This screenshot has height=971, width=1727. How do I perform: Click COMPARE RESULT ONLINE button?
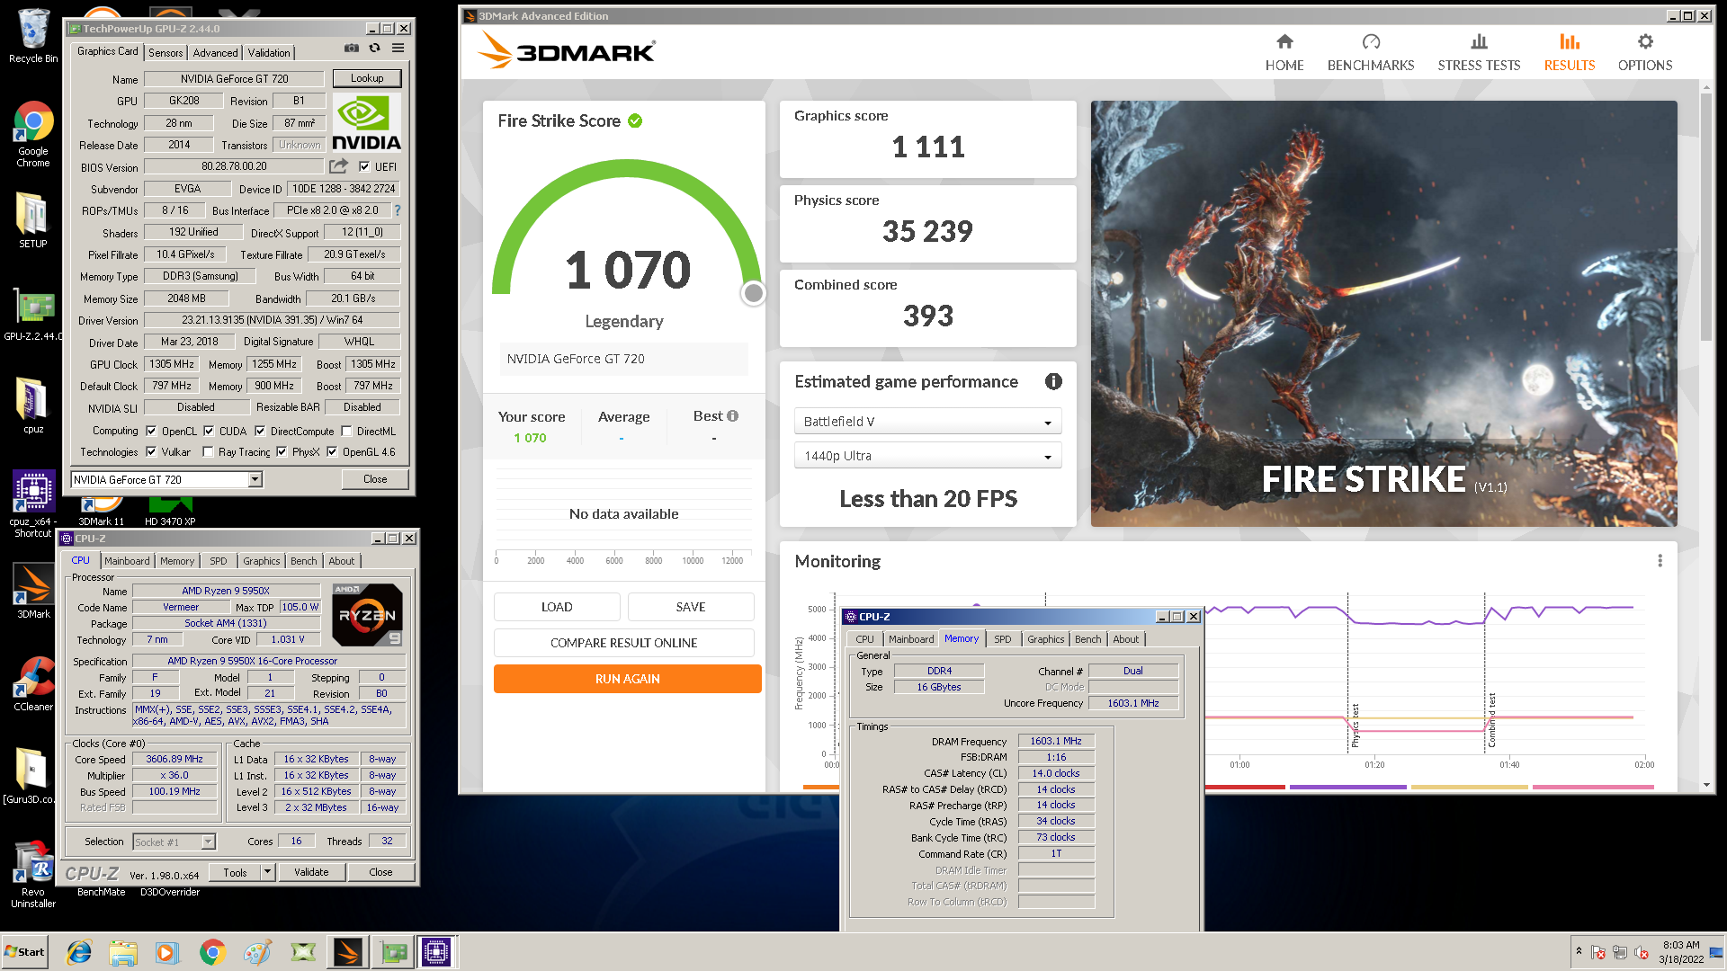[624, 643]
